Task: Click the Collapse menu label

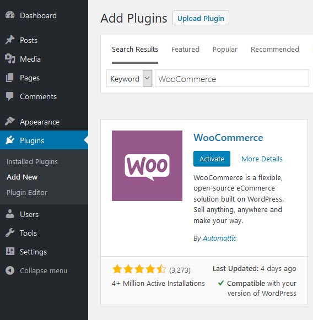Action: [44, 270]
